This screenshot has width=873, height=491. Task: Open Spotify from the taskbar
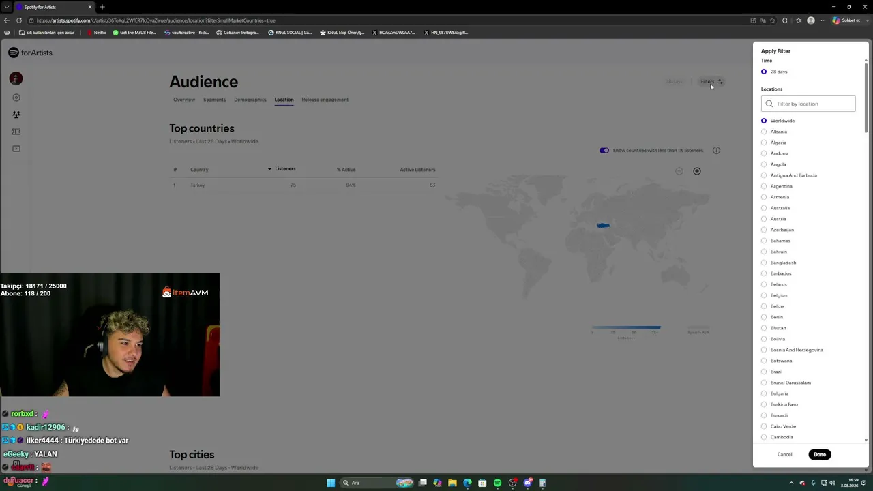coord(497,483)
